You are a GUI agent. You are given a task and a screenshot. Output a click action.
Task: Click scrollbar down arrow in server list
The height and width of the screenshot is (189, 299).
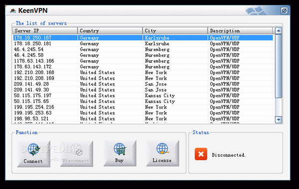click(x=279, y=120)
